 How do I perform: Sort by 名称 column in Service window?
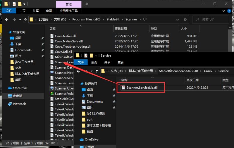(x=124, y=80)
